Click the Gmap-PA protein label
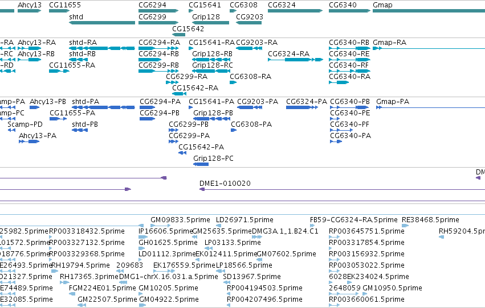The width and height of the screenshot is (485, 308). (x=393, y=101)
